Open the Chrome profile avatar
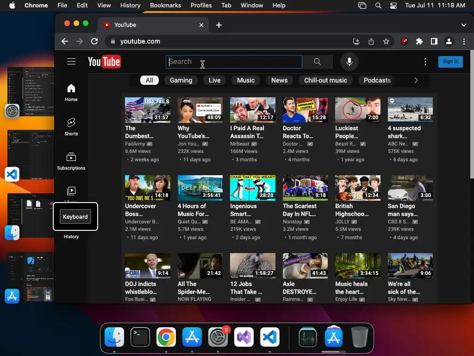 pos(449,41)
